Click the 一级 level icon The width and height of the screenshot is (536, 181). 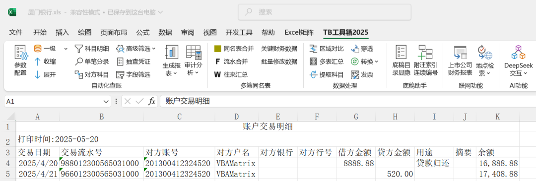(x=38, y=49)
